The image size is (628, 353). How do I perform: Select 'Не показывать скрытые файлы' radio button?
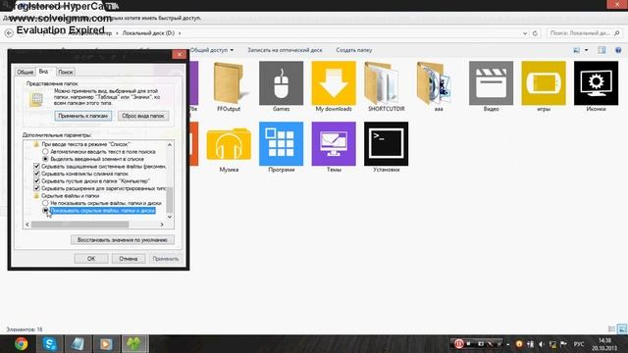[45, 203]
